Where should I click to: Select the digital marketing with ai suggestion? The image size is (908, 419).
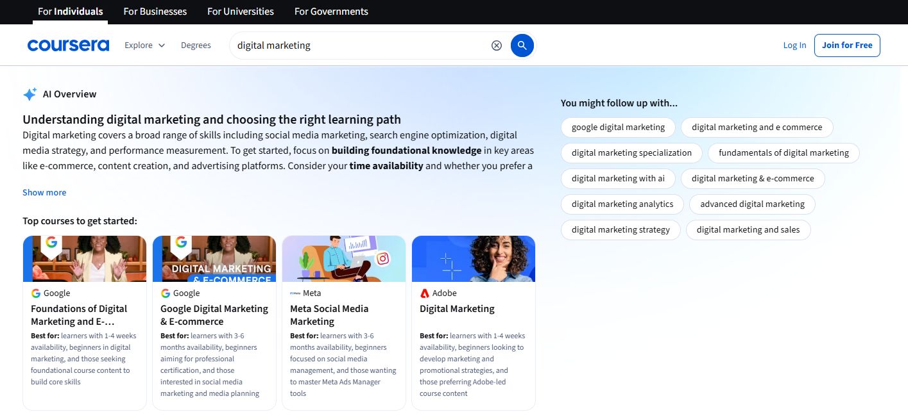point(618,179)
